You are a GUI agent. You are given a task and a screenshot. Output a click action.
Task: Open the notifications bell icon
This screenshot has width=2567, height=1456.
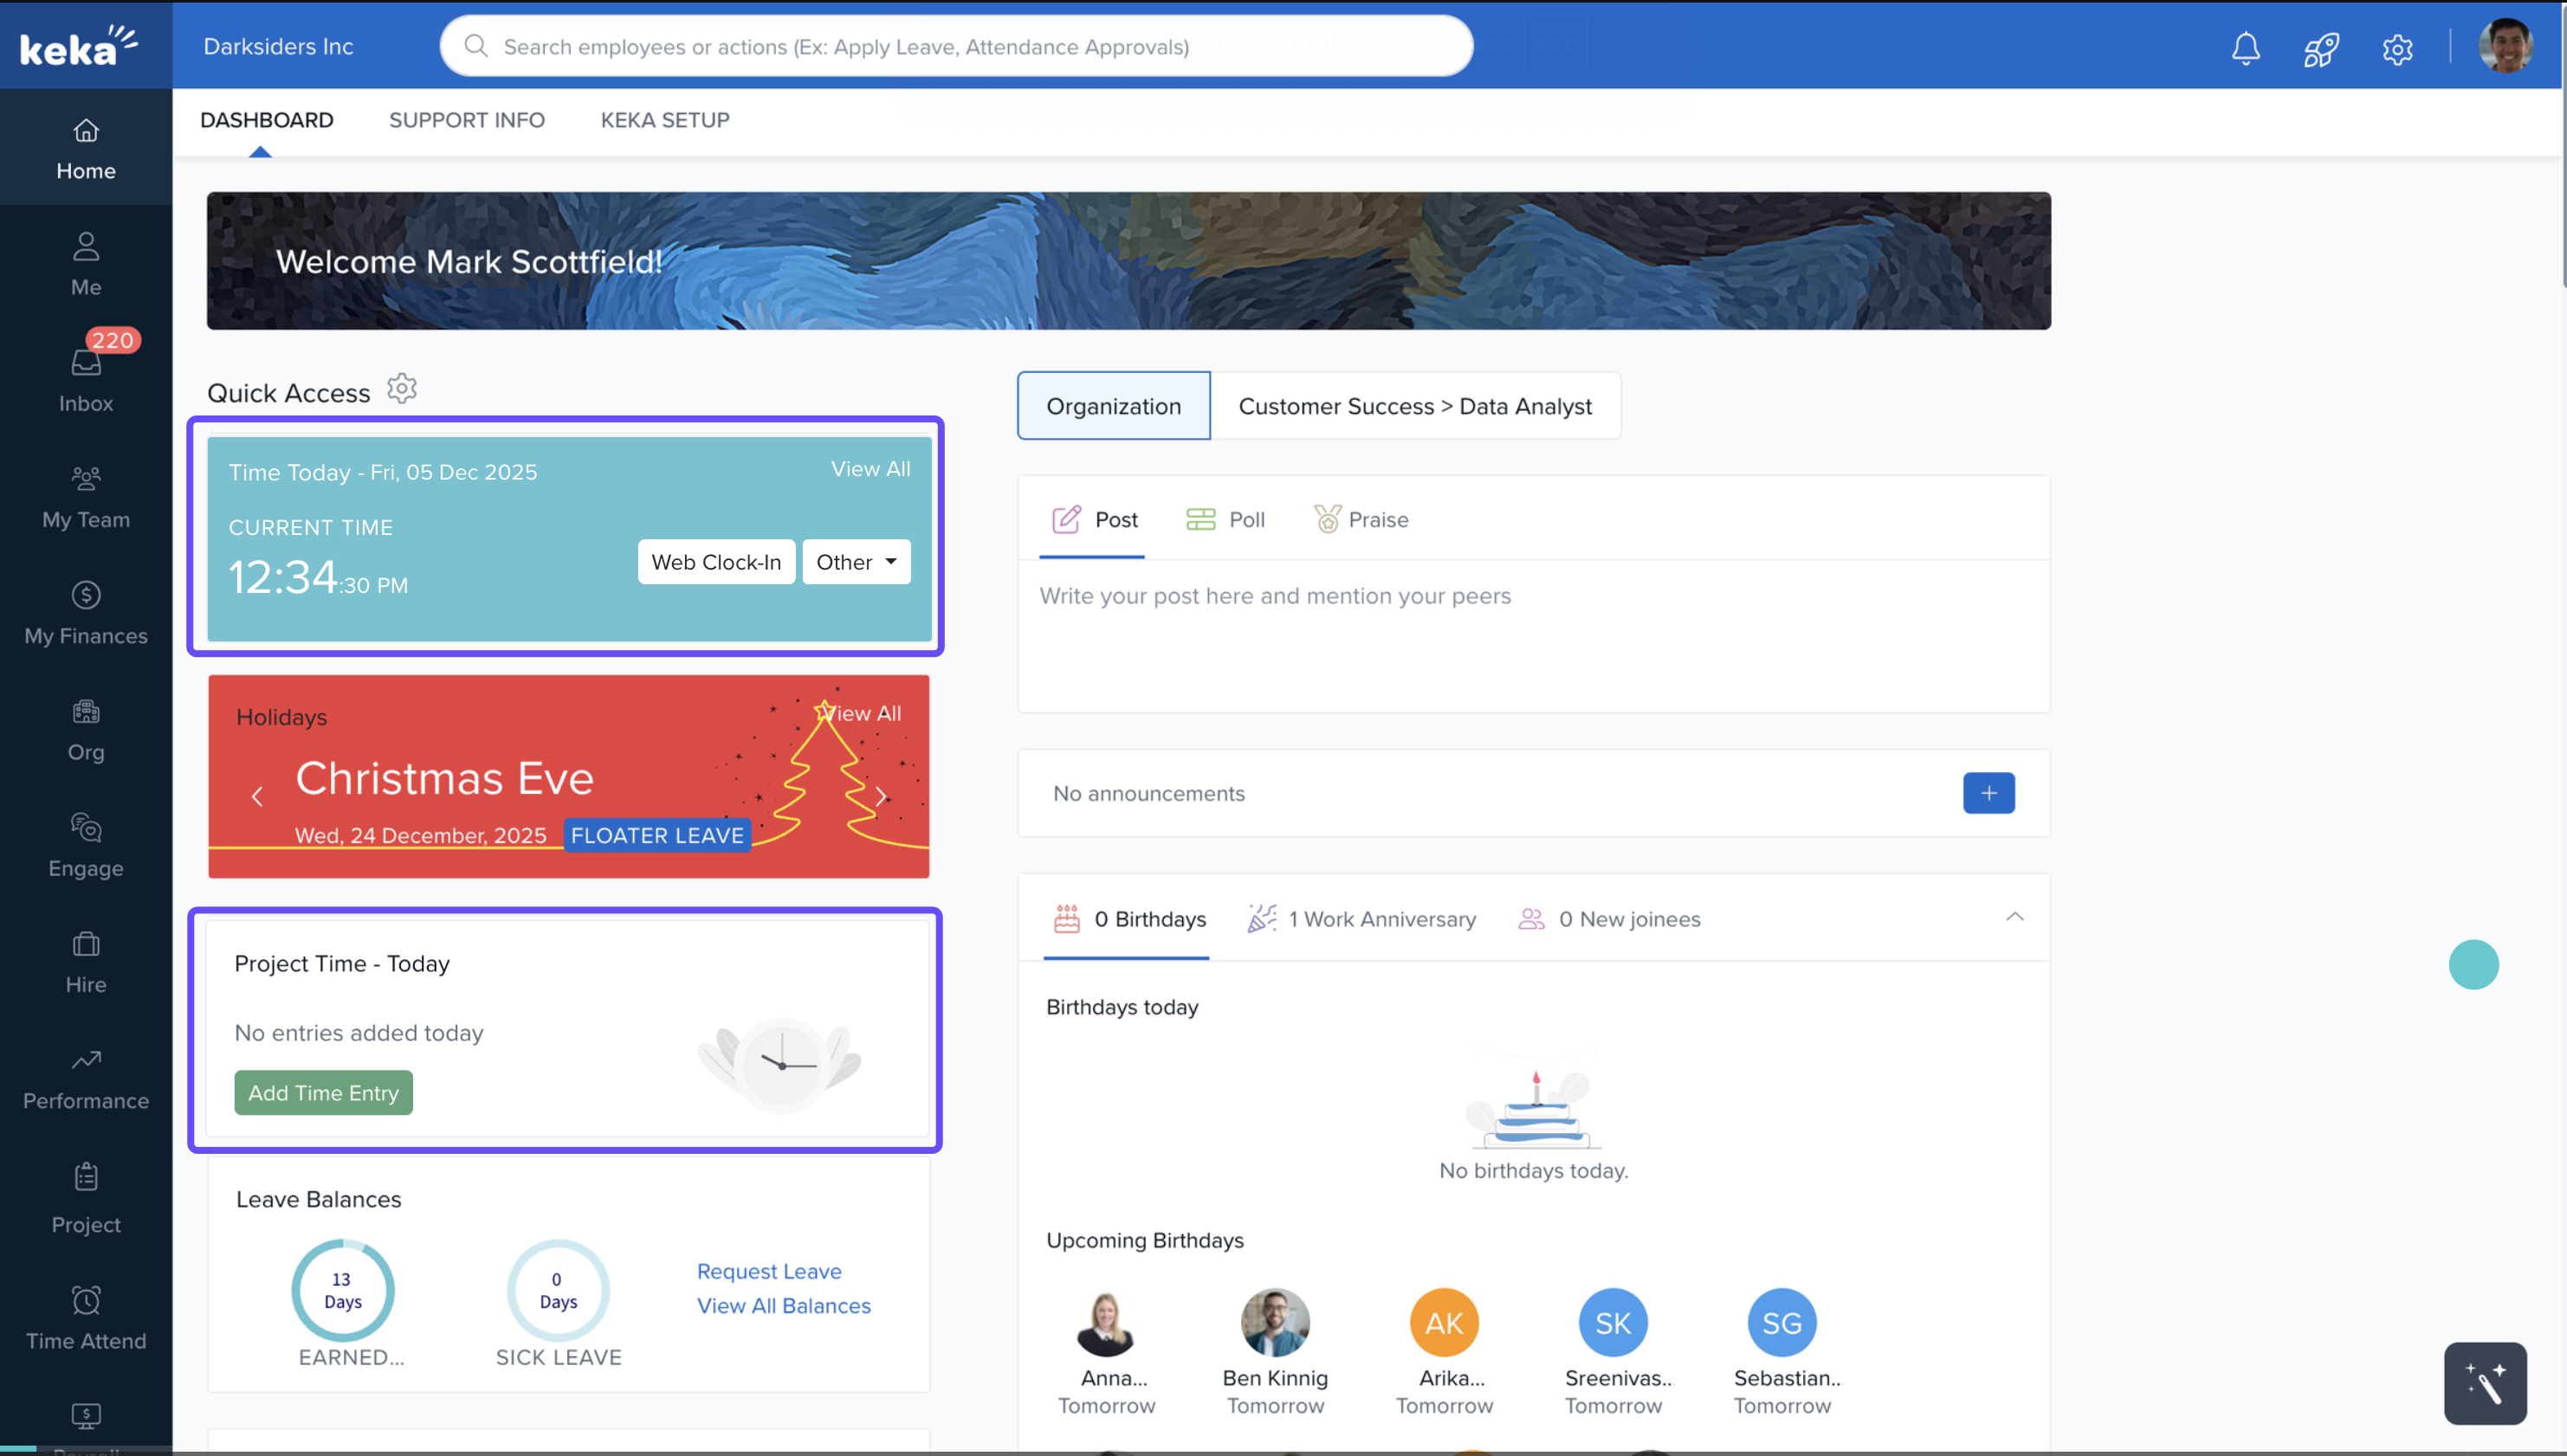2245,48
